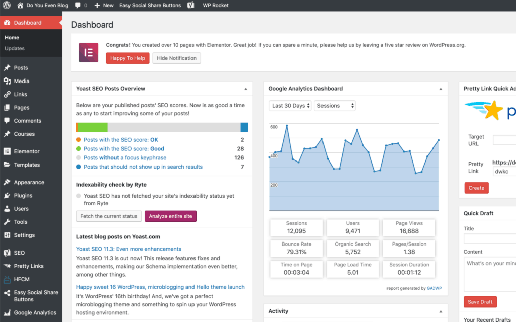
Task: Open the Sessions metric dropdown
Action: pos(335,106)
